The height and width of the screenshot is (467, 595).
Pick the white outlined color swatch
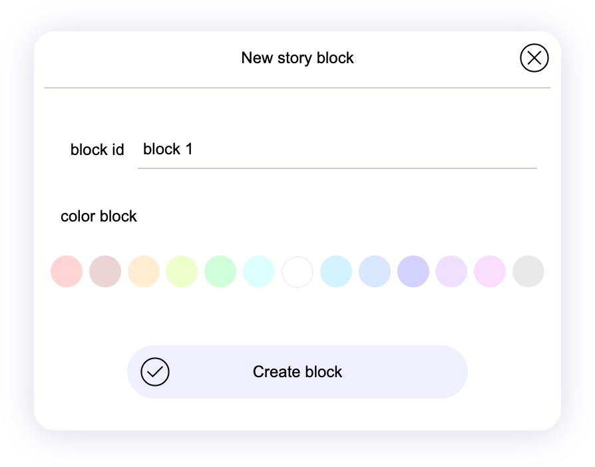[297, 271]
